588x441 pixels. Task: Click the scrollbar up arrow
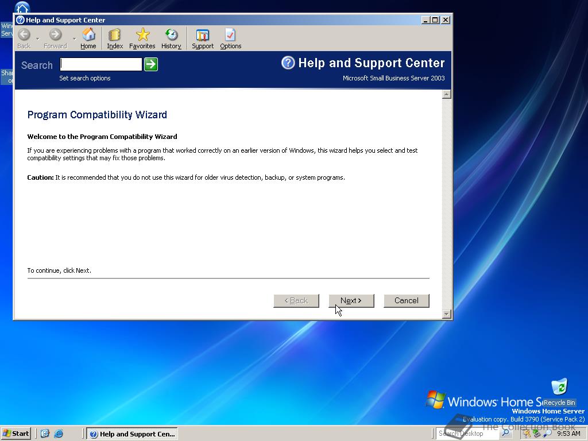(446, 94)
